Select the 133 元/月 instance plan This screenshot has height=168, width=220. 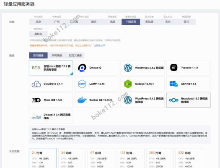point(131,158)
